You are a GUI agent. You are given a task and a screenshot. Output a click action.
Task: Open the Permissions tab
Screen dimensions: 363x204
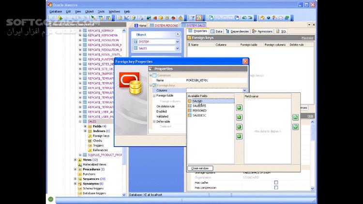click(262, 31)
